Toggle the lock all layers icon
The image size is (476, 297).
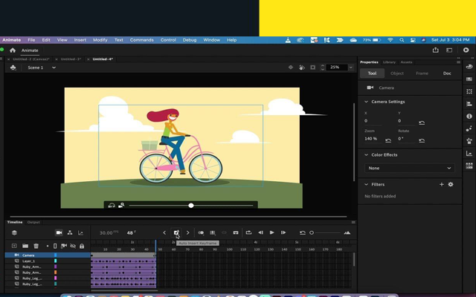tap(82, 246)
